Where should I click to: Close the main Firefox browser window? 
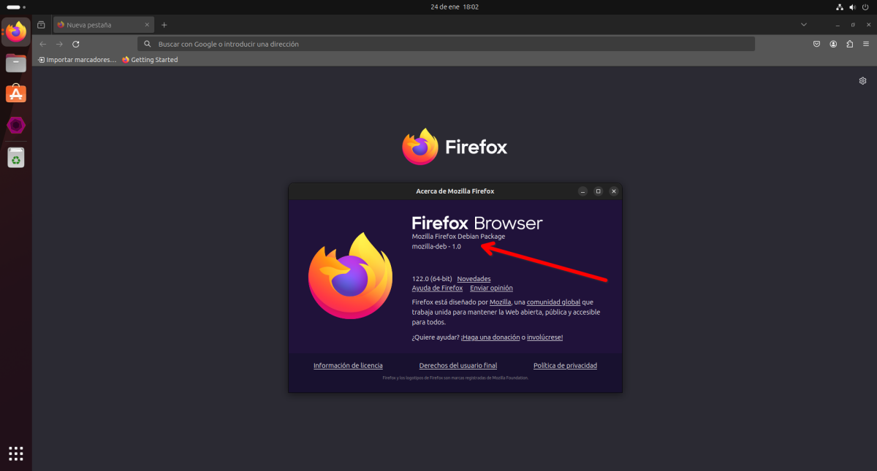[867, 25]
